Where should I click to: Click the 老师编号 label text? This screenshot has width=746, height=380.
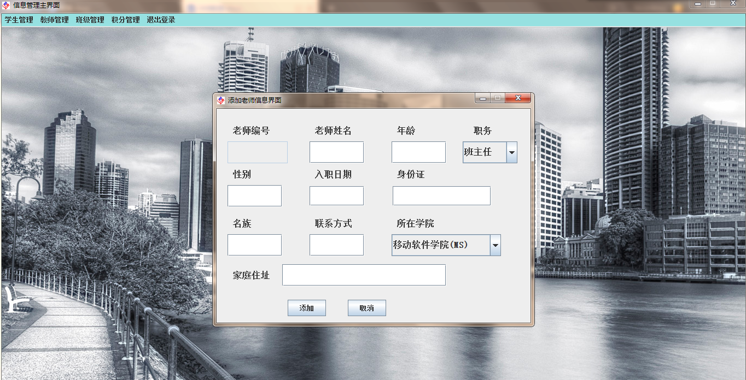252,131
